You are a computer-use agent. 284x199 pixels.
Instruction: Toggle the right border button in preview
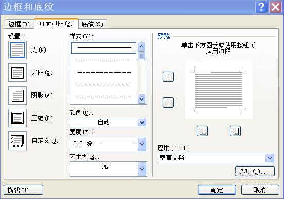[235, 131]
